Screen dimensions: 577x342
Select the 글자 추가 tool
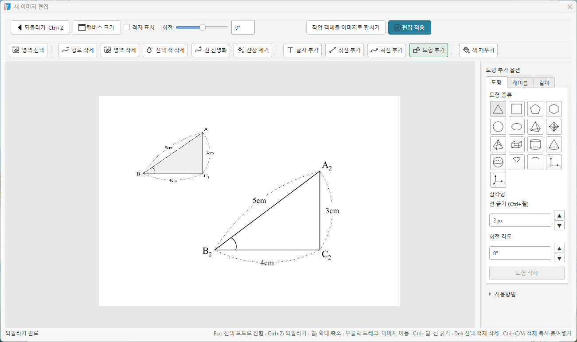point(302,50)
